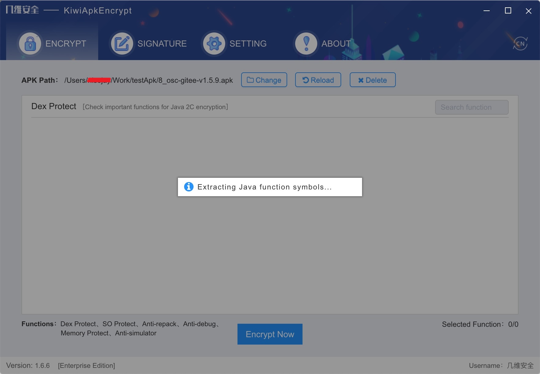Maximize the KiwiApkEncrypt window
This screenshot has height=374, width=540.
tap(508, 11)
